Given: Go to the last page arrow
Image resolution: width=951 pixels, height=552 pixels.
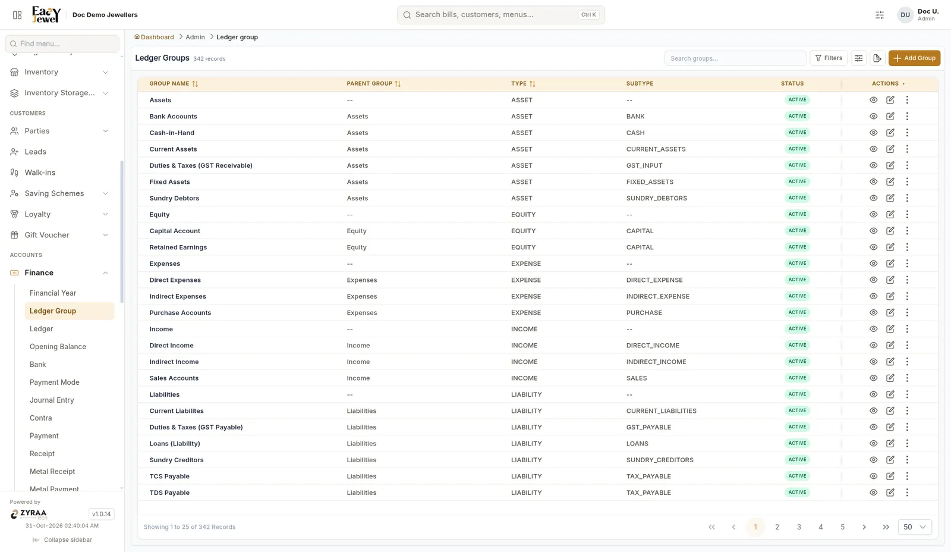Looking at the screenshot, I should click(x=886, y=527).
